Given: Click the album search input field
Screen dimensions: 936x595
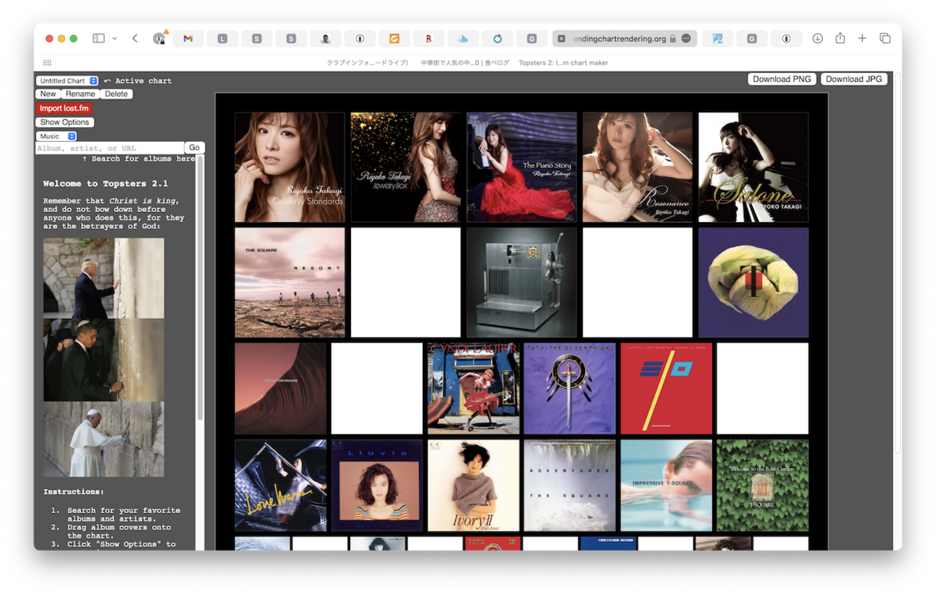Looking at the screenshot, I should [x=109, y=147].
